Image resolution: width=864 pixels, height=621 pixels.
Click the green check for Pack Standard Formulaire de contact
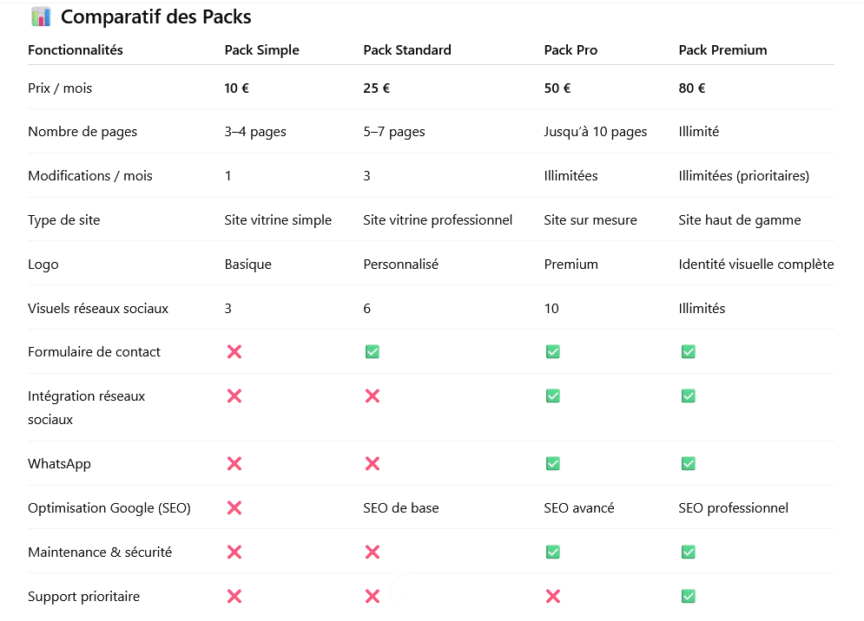point(373,351)
